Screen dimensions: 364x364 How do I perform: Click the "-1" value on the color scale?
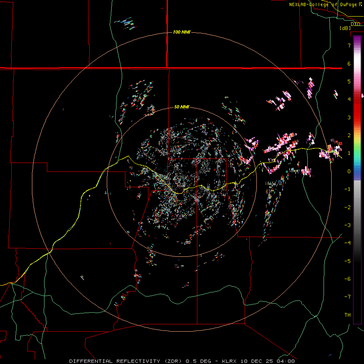pyautogui.click(x=347, y=189)
